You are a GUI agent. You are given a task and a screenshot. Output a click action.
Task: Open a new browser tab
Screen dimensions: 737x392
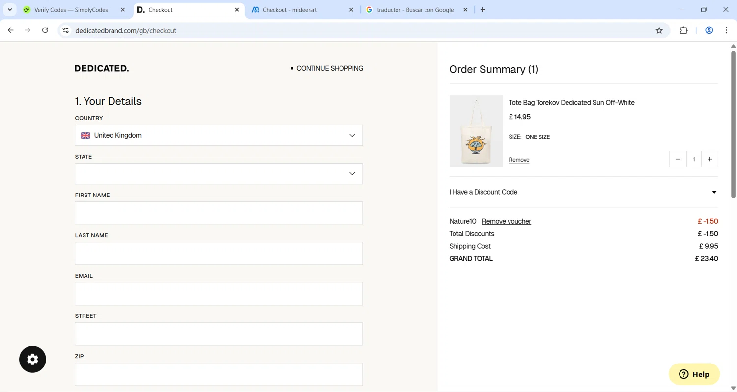coord(483,10)
